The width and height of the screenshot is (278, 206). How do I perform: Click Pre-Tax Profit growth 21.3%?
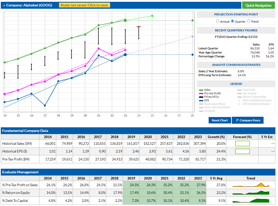point(221,159)
